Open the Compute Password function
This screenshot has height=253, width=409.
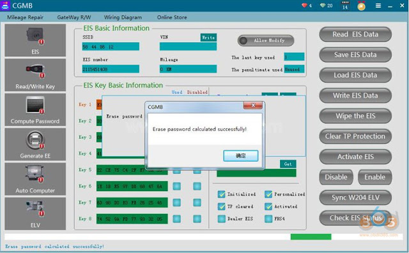click(35, 110)
